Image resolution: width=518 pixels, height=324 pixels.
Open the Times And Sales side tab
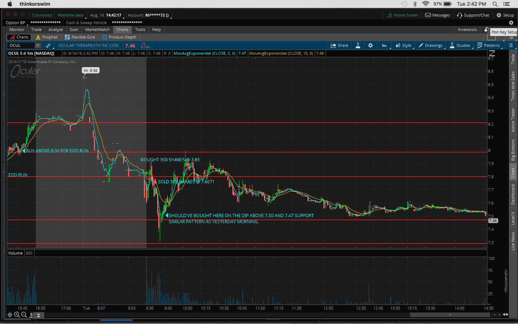513,86
